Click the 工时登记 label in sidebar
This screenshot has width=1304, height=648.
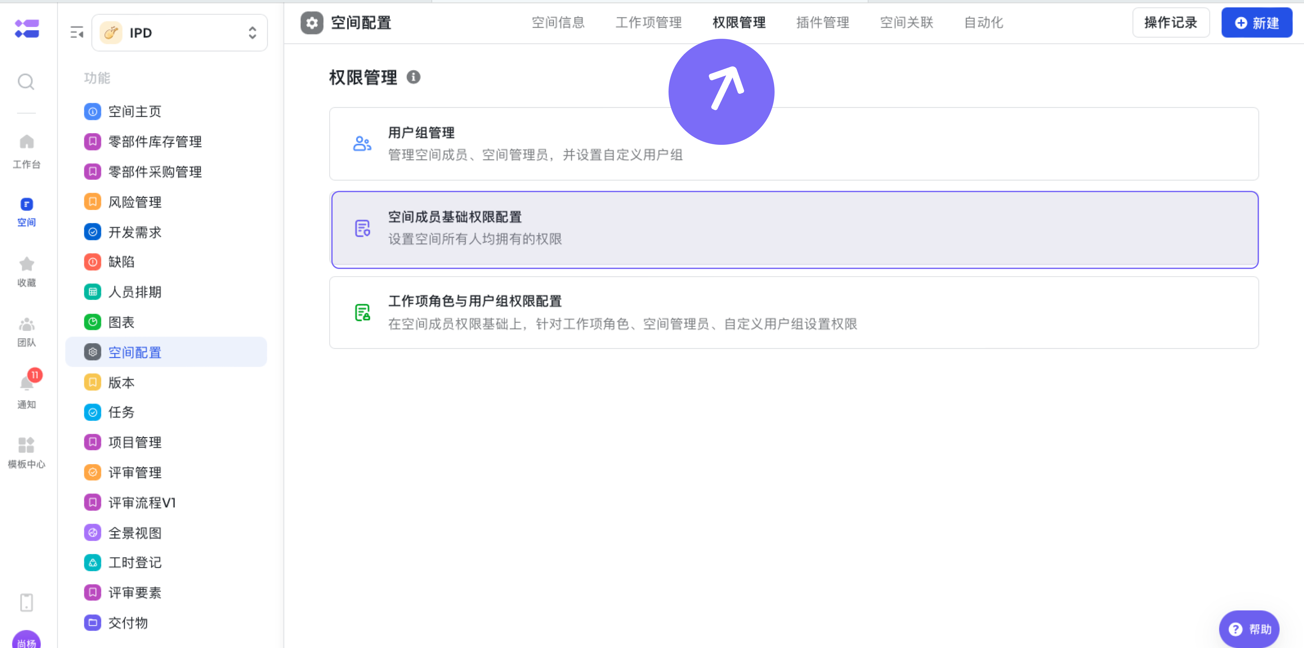click(135, 563)
